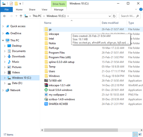The image size is (143, 137).
Task: Select Quick access in the sidebar
Action: pyautogui.click(x=18, y=26)
